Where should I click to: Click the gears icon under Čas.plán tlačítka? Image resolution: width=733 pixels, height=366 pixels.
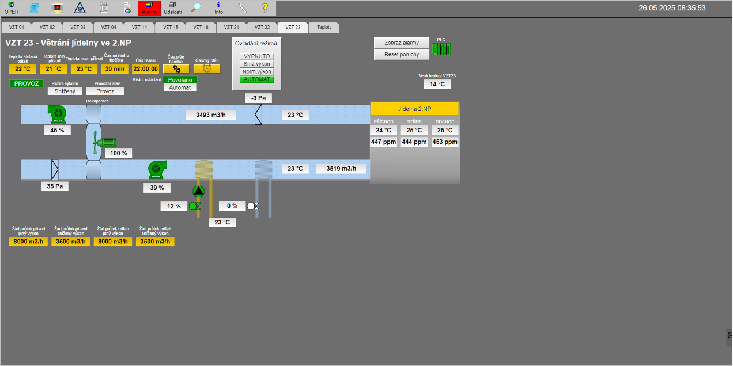click(176, 68)
